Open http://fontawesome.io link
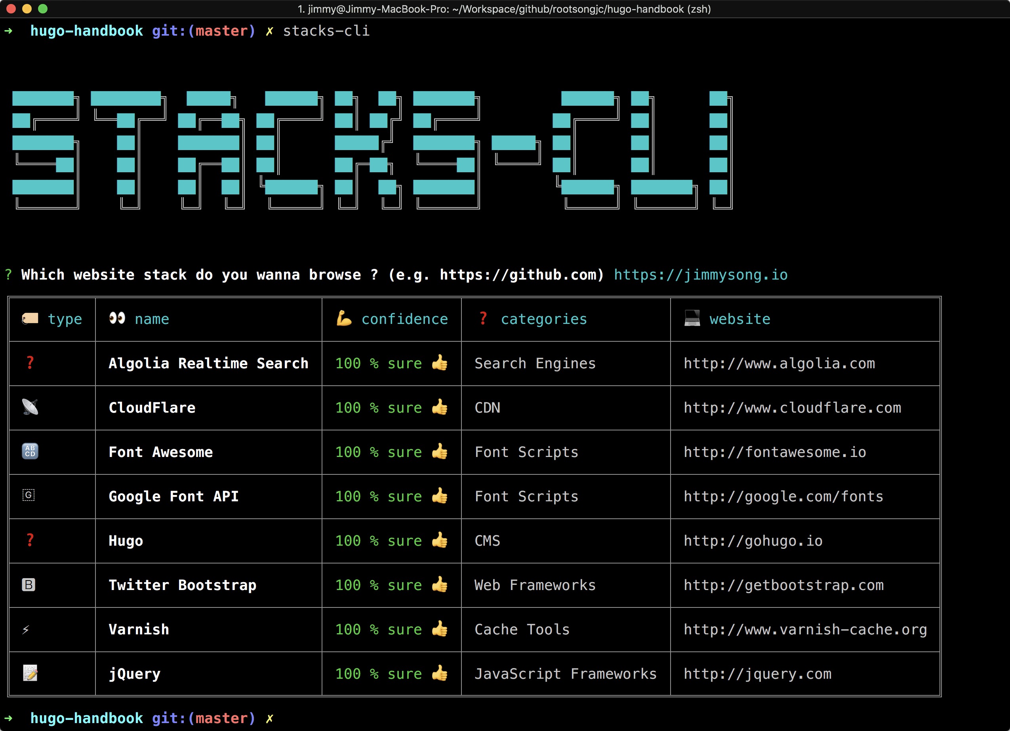This screenshot has height=731, width=1010. [x=775, y=452]
